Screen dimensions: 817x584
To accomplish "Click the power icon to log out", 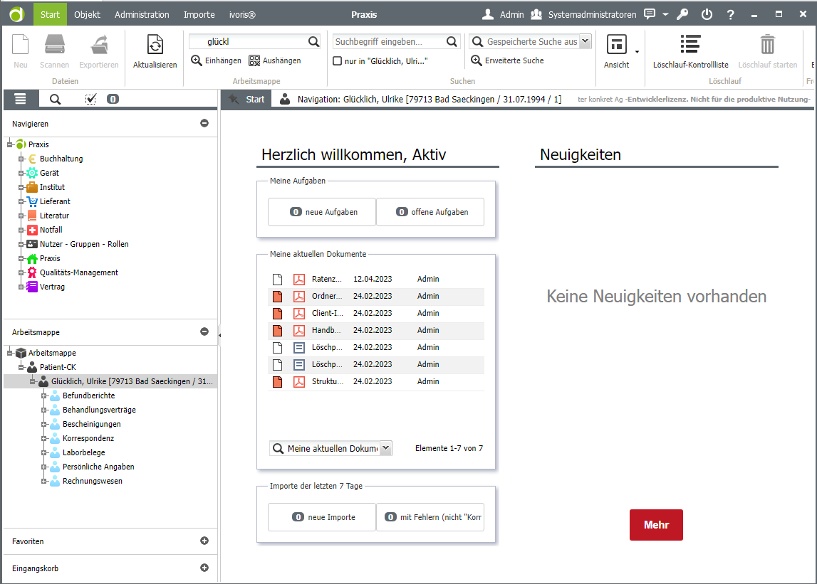I will 707,14.
